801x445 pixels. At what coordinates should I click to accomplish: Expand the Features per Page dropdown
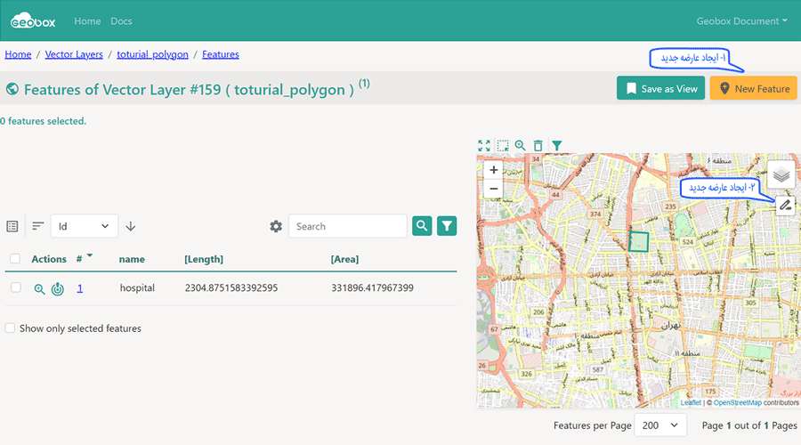660,425
